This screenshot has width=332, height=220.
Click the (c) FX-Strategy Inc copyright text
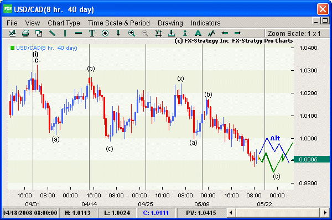(x=234, y=40)
